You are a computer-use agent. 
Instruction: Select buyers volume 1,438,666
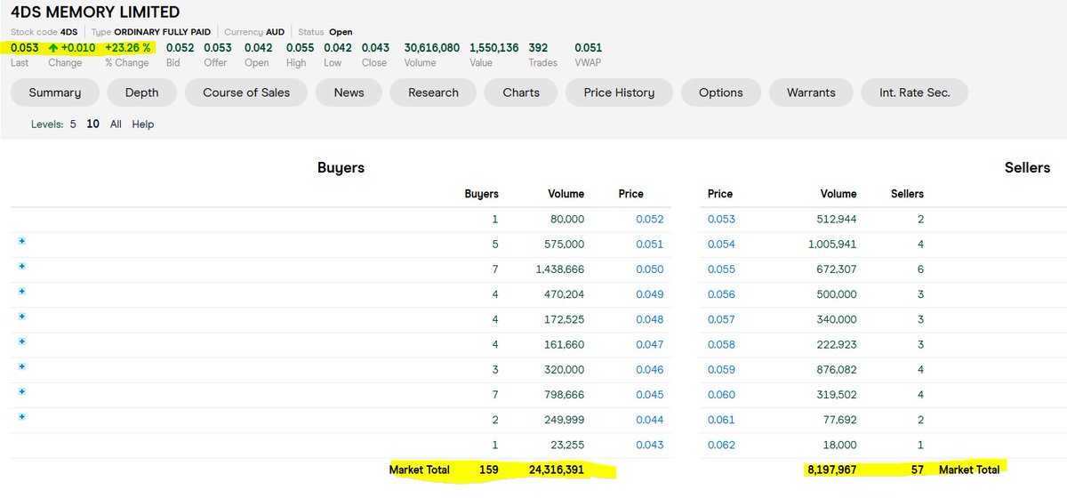tap(559, 269)
